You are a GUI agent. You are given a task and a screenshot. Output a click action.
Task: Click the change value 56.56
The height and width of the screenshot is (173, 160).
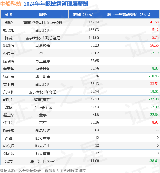pyautogui.click(x=154, y=45)
